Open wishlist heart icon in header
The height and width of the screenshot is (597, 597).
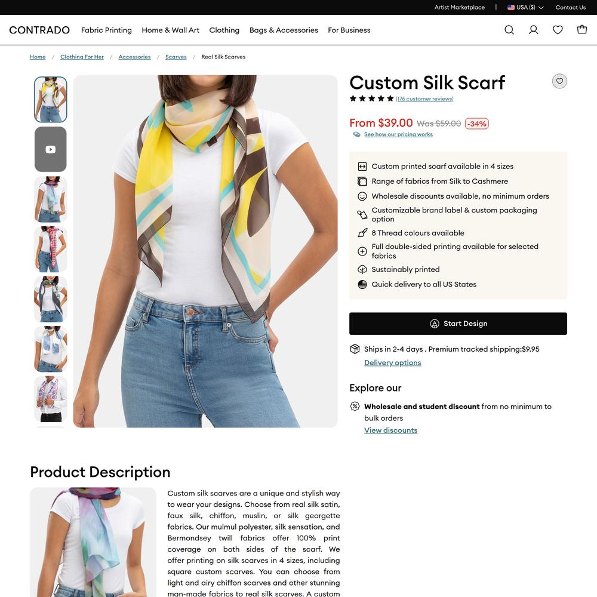pos(558,30)
